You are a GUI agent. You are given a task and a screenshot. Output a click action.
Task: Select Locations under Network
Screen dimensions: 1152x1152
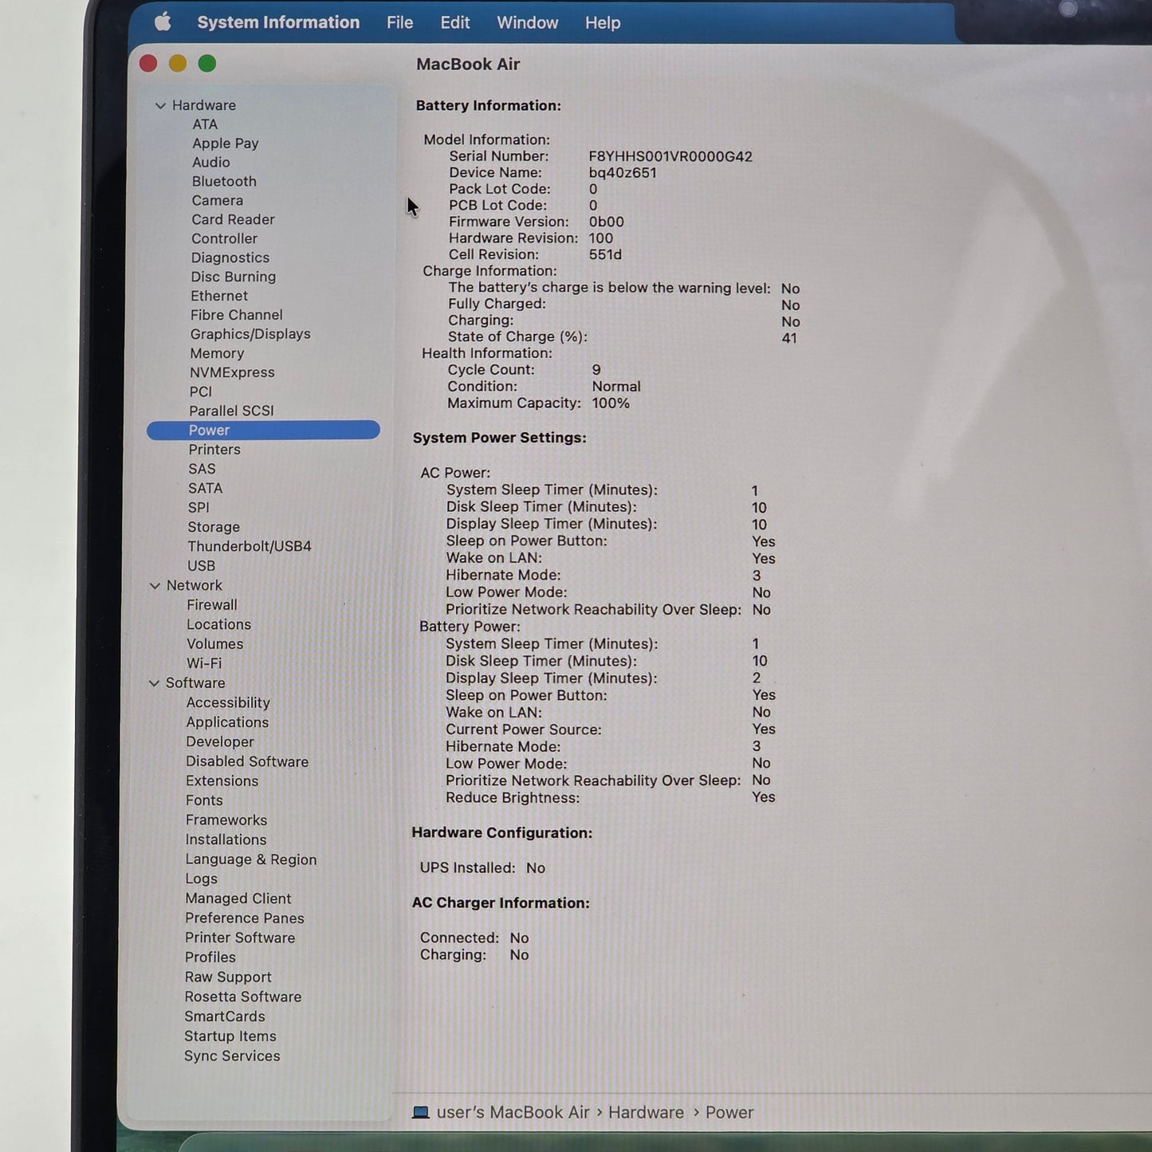(219, 624)
